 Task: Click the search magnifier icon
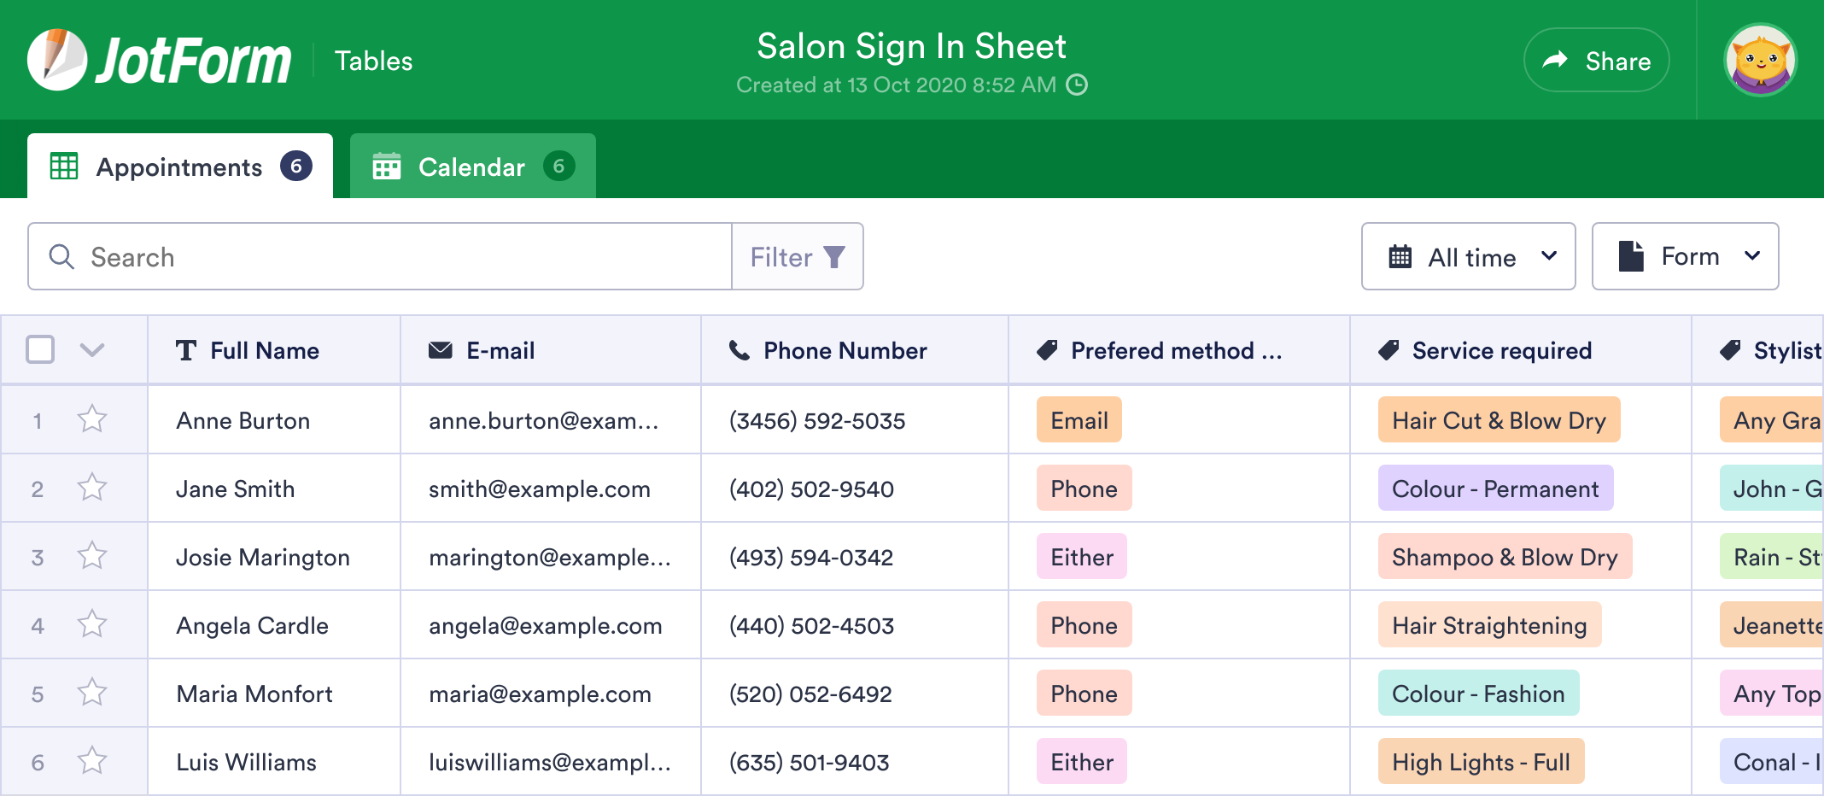coord(61,256)
